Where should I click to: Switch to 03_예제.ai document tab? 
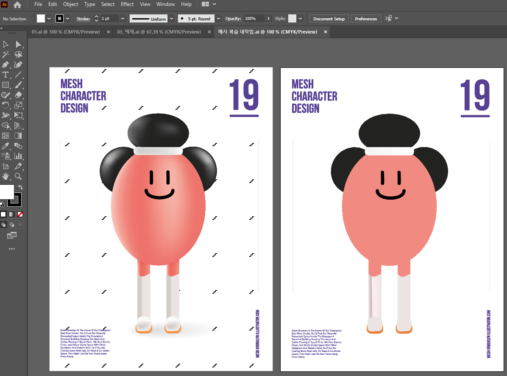pos(159,32)
